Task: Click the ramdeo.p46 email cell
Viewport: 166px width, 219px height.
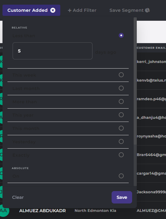Action: click(151, 99)
